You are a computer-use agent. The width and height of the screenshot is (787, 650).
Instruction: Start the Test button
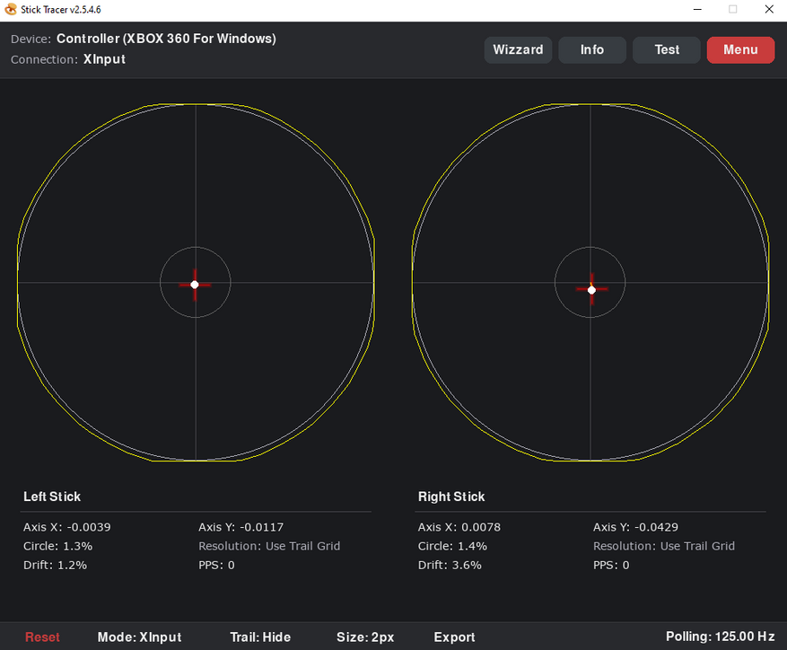coord(667,49)
